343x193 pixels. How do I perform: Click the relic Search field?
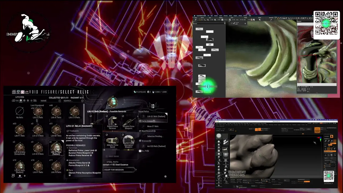coord(74,101)
